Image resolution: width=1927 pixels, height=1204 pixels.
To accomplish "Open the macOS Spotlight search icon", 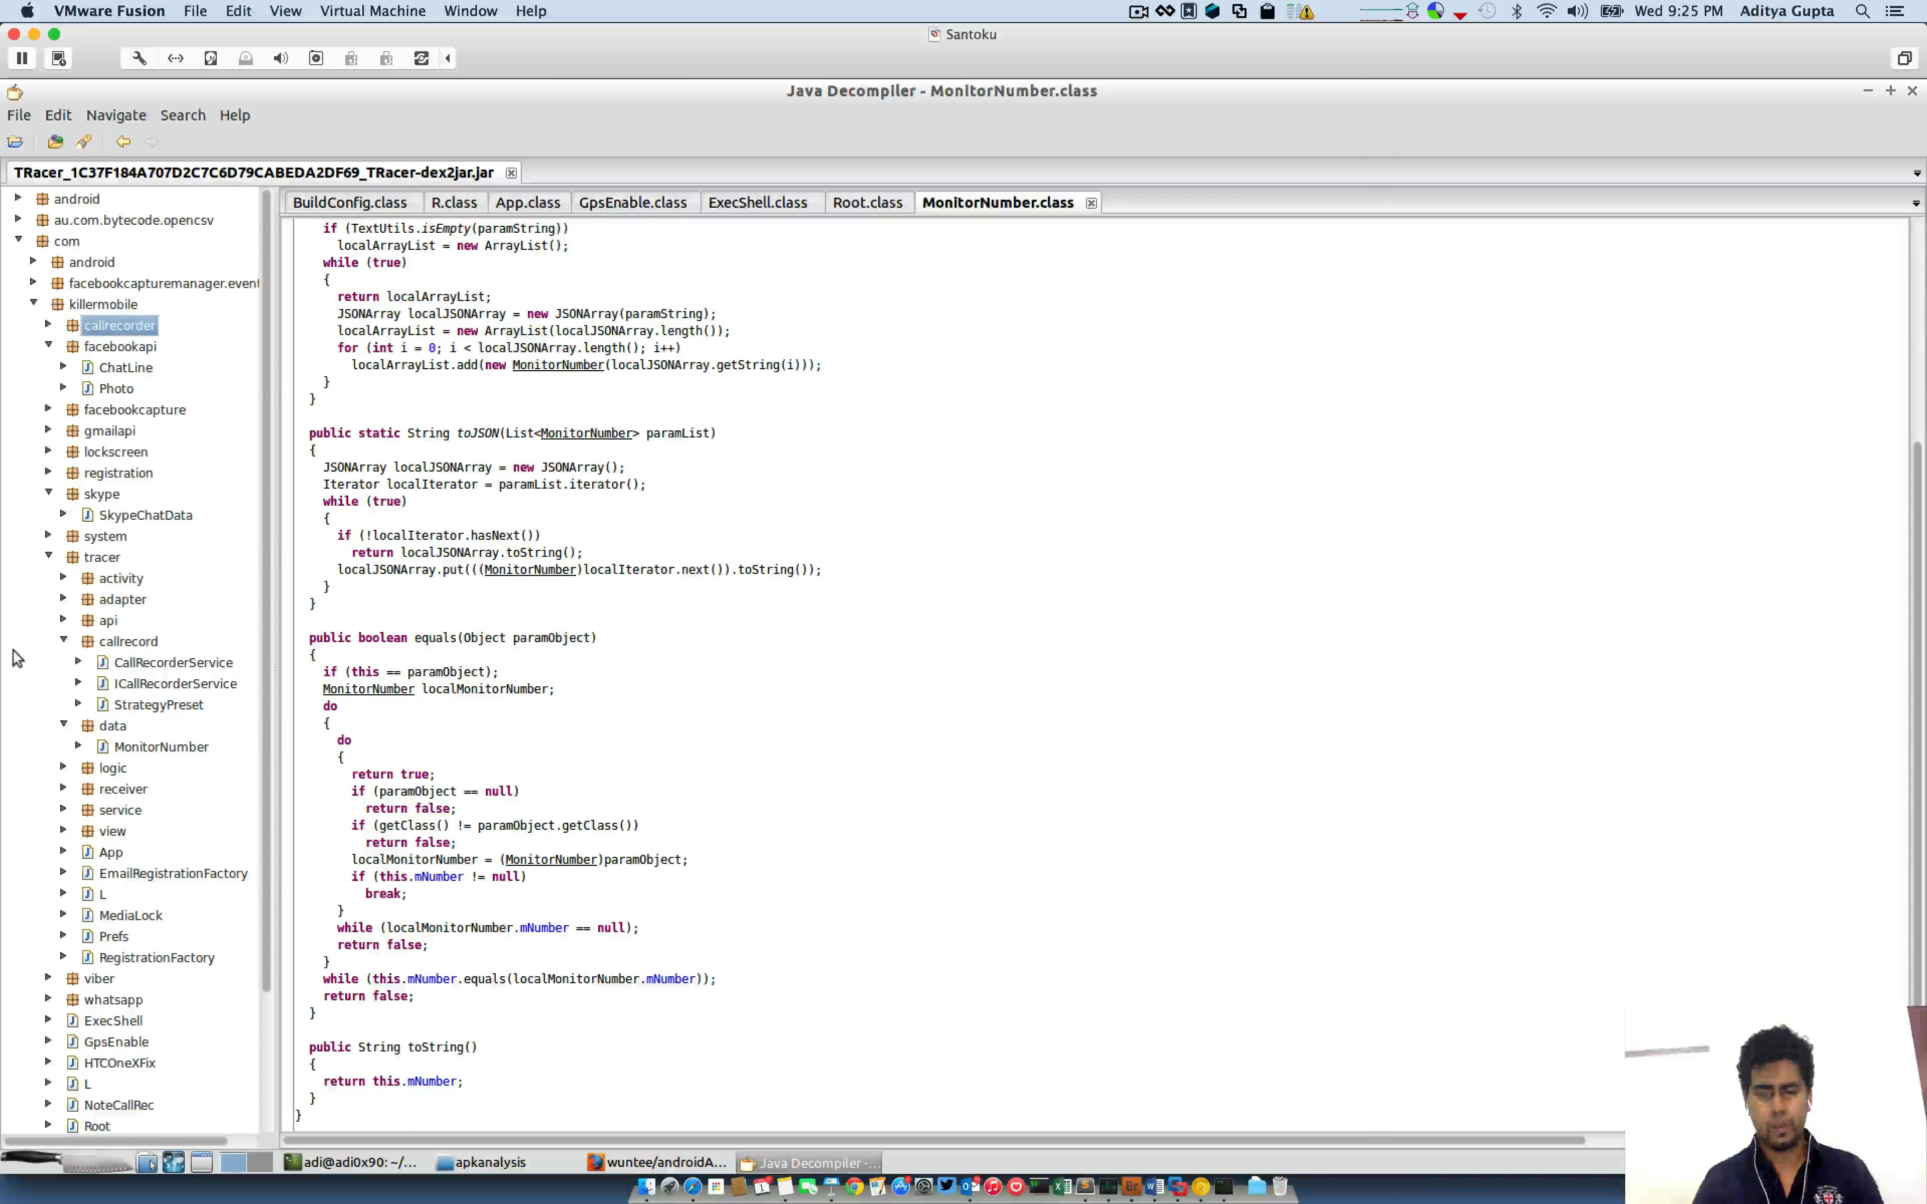I will click(x=1862, y=11).
